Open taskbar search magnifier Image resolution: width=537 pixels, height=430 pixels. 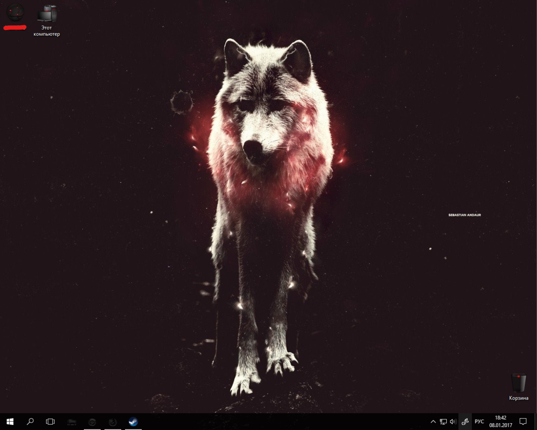[30, 421]
